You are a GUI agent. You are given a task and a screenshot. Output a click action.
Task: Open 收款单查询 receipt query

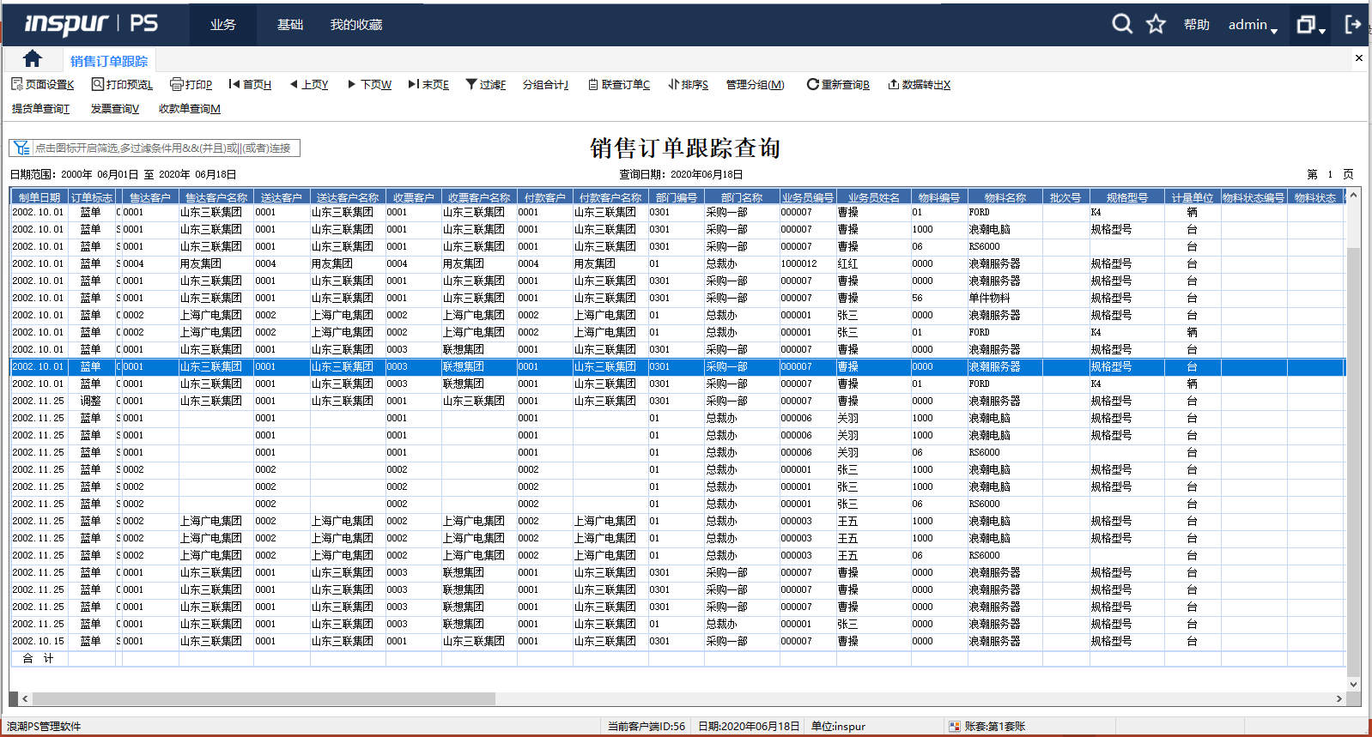click(190, 108)
